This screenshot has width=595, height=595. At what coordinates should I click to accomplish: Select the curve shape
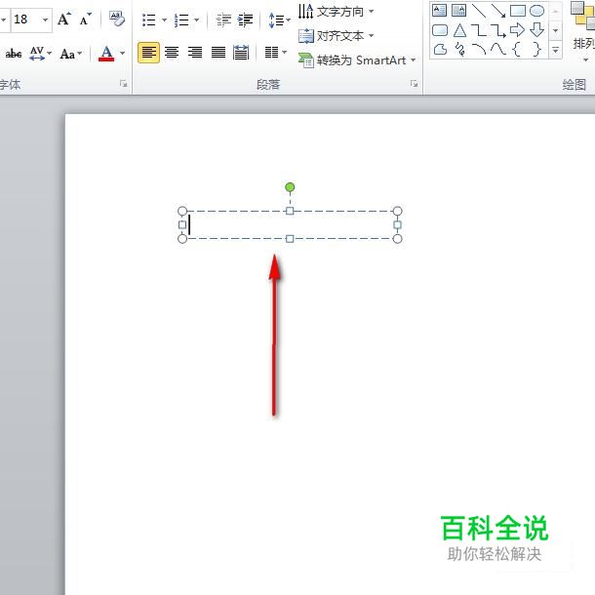tap(498, 49)
